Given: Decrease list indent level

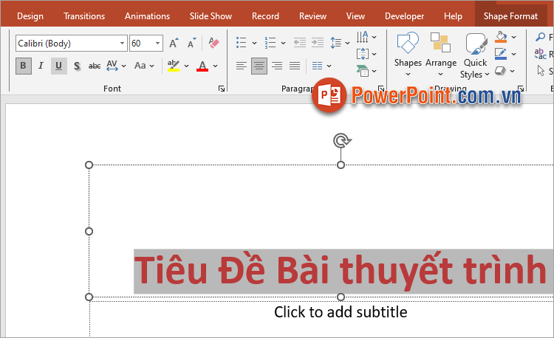Looking at the screenshot, I should [x=300, y=43].
